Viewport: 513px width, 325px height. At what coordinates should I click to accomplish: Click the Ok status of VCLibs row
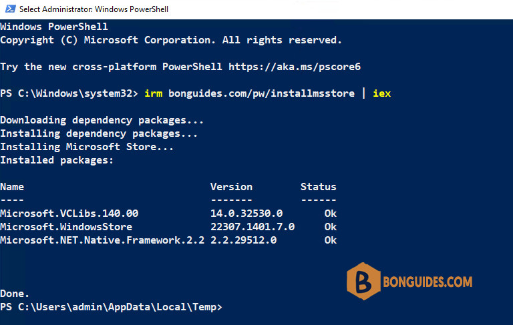(x=331, y=214)
